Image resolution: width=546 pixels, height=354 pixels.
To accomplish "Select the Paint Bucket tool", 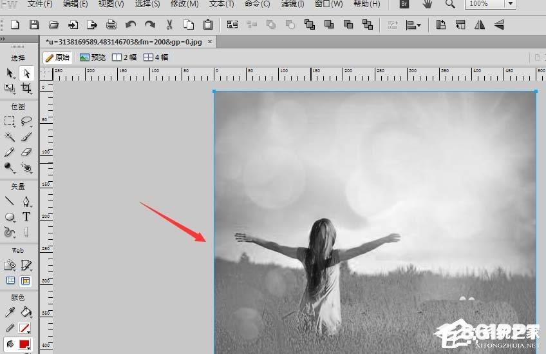I will pos(26,312).
